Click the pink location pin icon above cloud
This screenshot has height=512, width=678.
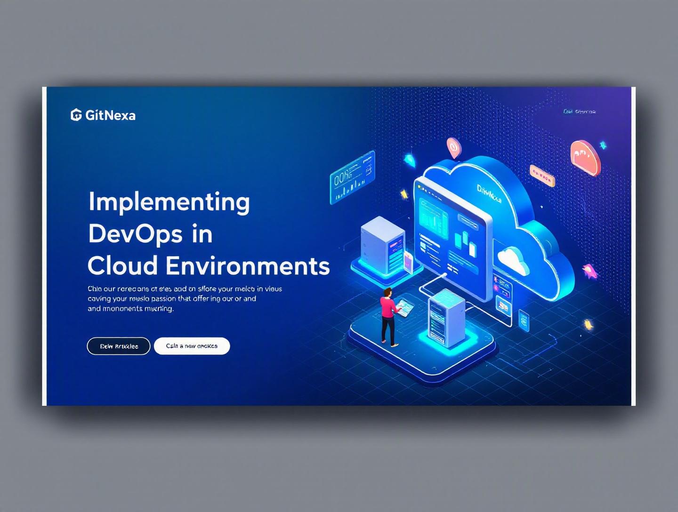click(453, 148)
